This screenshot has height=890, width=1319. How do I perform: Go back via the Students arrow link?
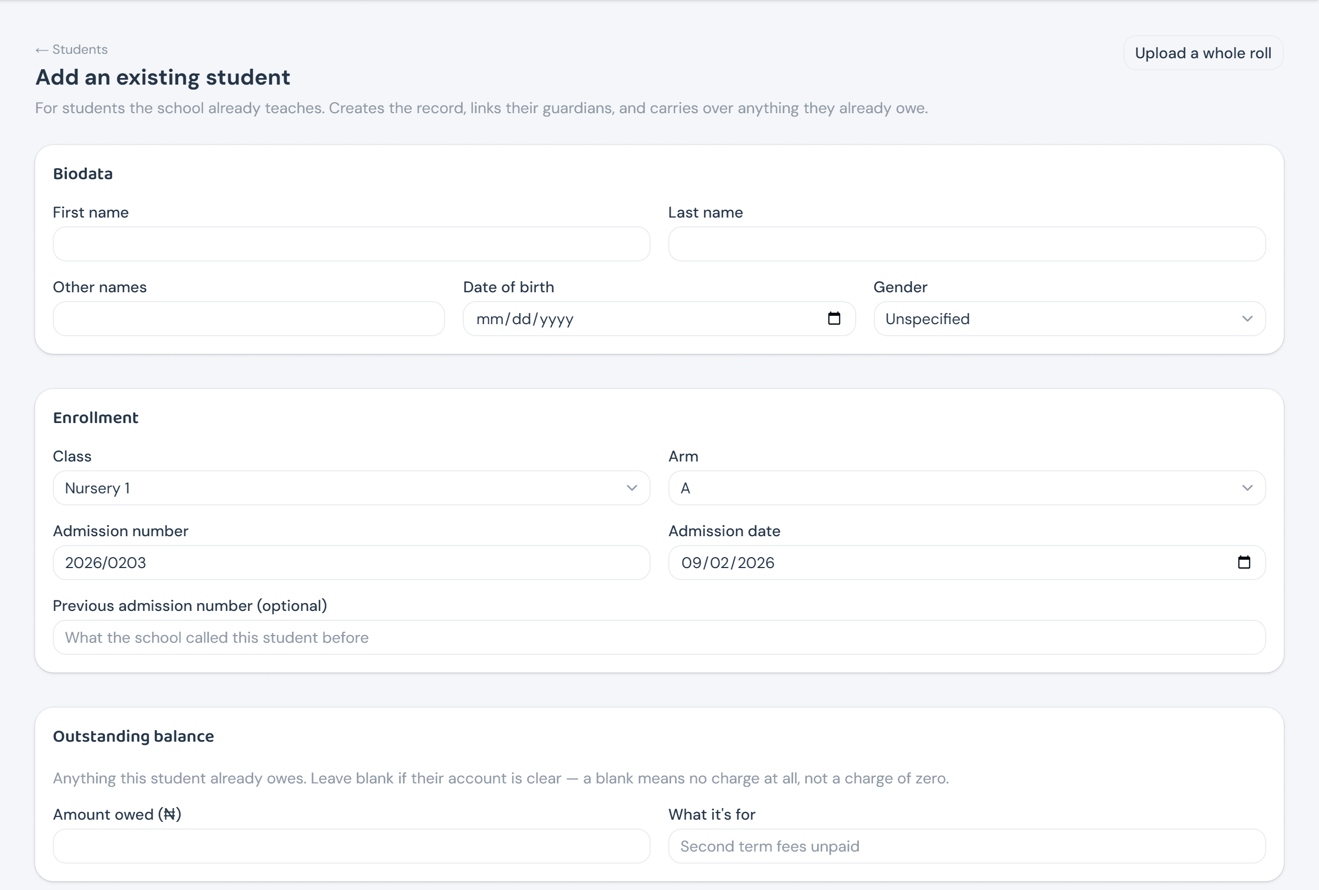(x=71, y=49)
